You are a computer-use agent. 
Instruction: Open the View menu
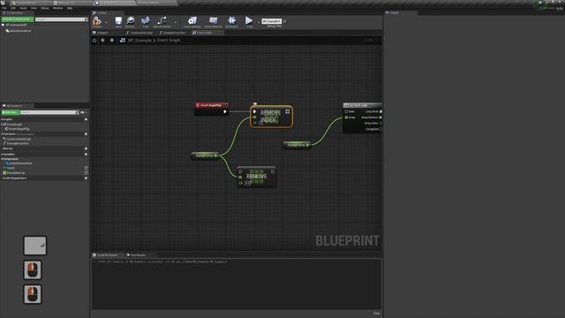point(34,8)
